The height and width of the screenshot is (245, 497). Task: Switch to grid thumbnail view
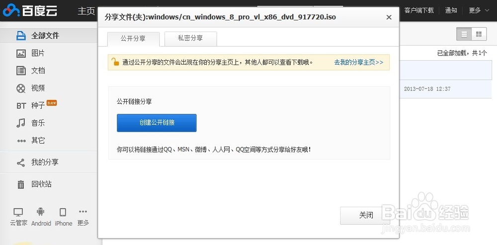point(479,34)
